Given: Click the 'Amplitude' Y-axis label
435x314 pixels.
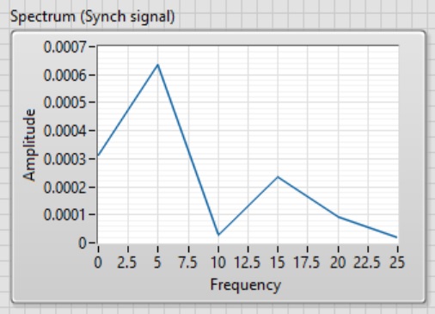Looking at the screenshot, I should [x=29, y=145].
